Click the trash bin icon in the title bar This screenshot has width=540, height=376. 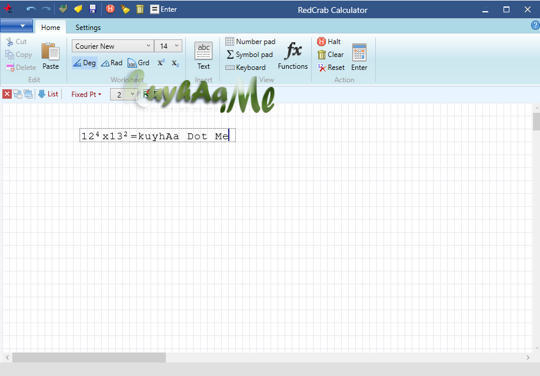pyautogui.click(x=140, y=9)
